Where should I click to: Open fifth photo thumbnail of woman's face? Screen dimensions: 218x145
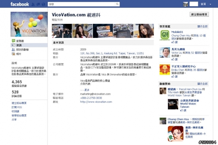point(144,31)
